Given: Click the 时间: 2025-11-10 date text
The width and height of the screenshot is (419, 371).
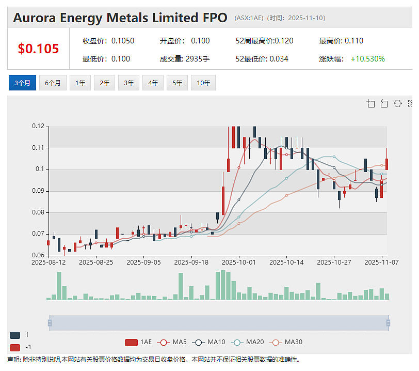Looking at the screenshot, I should (296, 18).
